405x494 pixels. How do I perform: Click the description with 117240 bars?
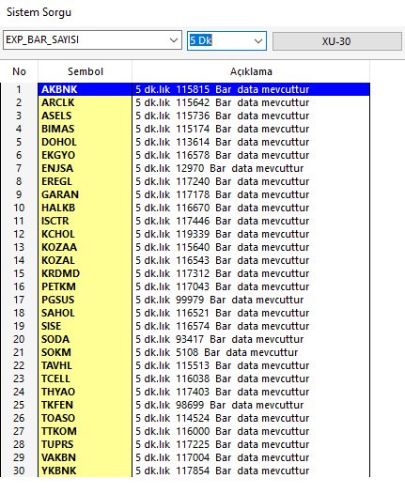tap(222, 181)
